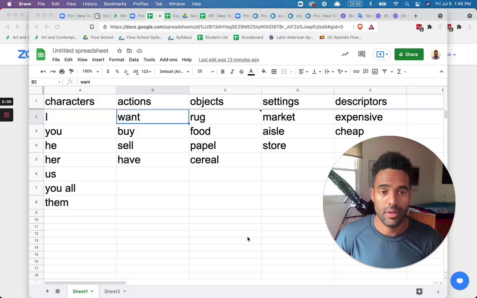Toggle bold formatting
Screen dimensions: 477x298
223,72
